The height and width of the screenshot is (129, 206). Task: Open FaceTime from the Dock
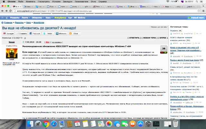[x=125, y=124]
